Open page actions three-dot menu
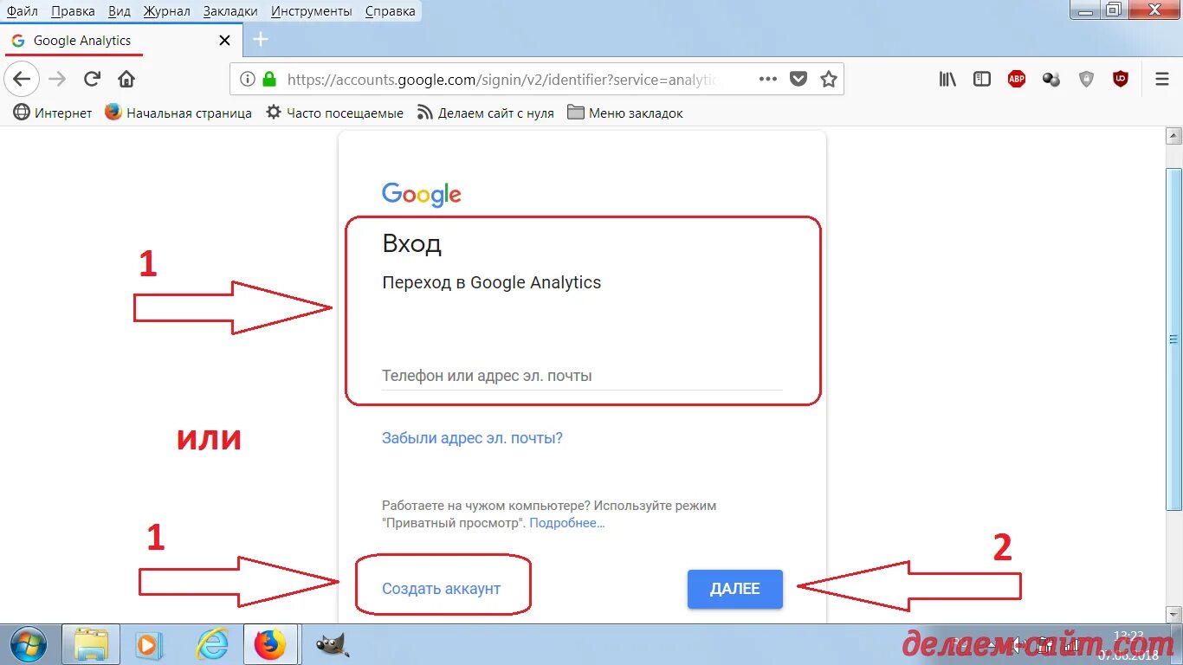This screenshot has width=1183, height=665. [767, 79]
